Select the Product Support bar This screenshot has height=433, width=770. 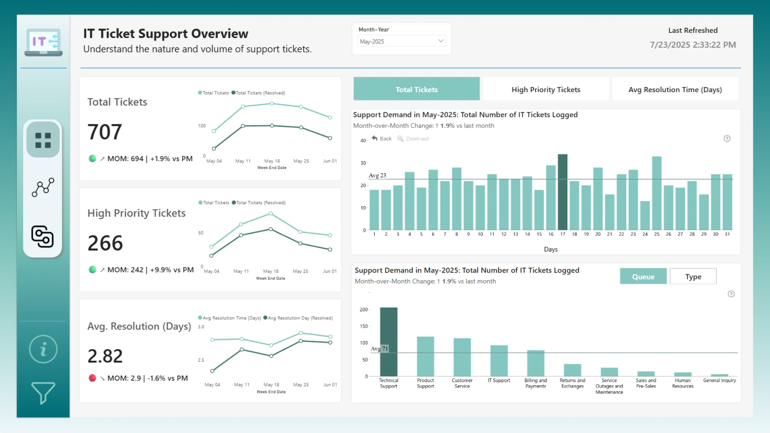(426, 356)
